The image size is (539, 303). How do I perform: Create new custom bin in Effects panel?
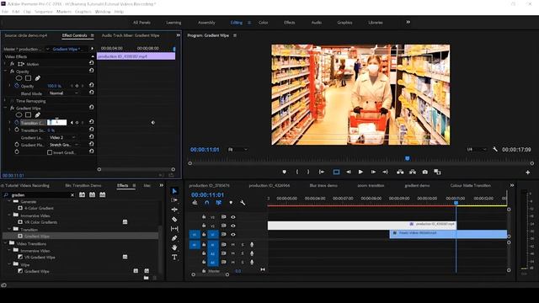pyautogui.click(x=146, y=278)
